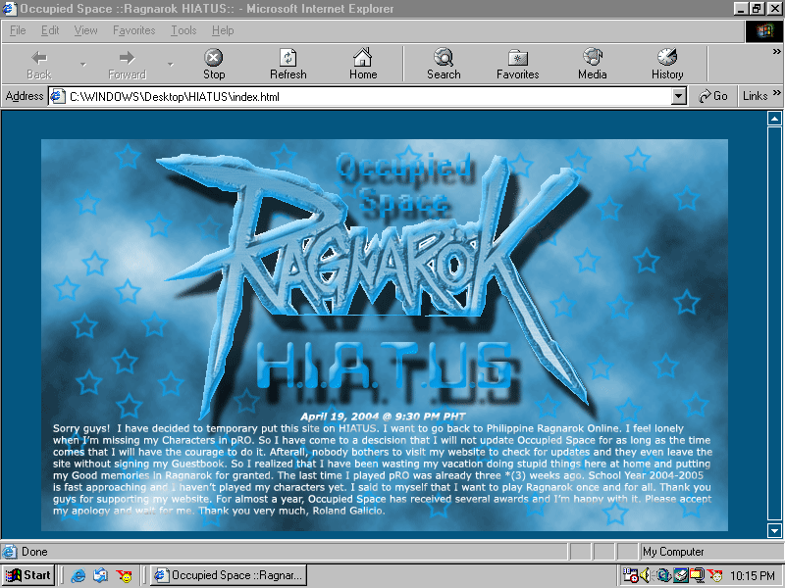This screenshot has width=785, height=588.
Task: Open the History pane
Action: [667, 65]
